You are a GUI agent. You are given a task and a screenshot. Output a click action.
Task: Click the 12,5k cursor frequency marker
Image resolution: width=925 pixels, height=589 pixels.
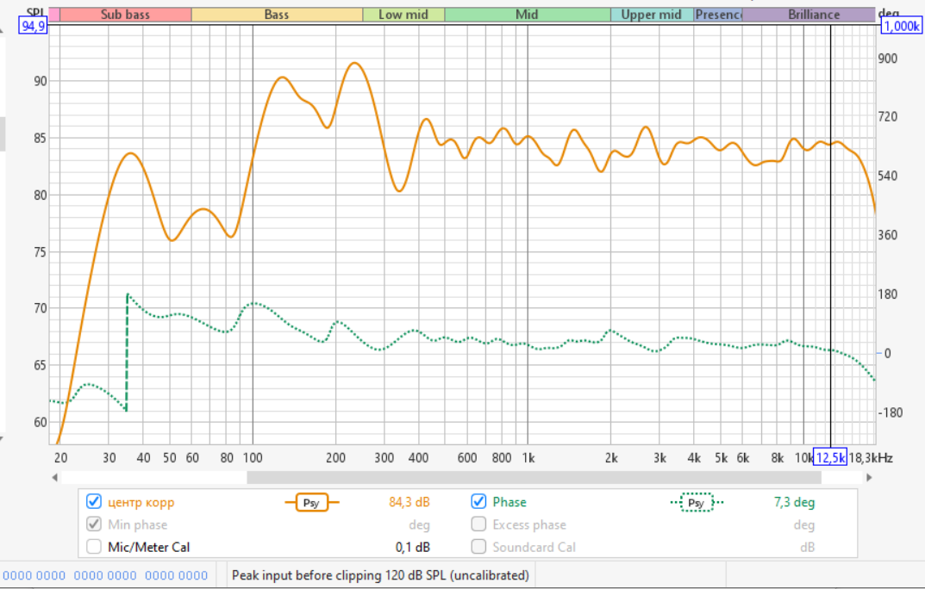pos(830,457)
